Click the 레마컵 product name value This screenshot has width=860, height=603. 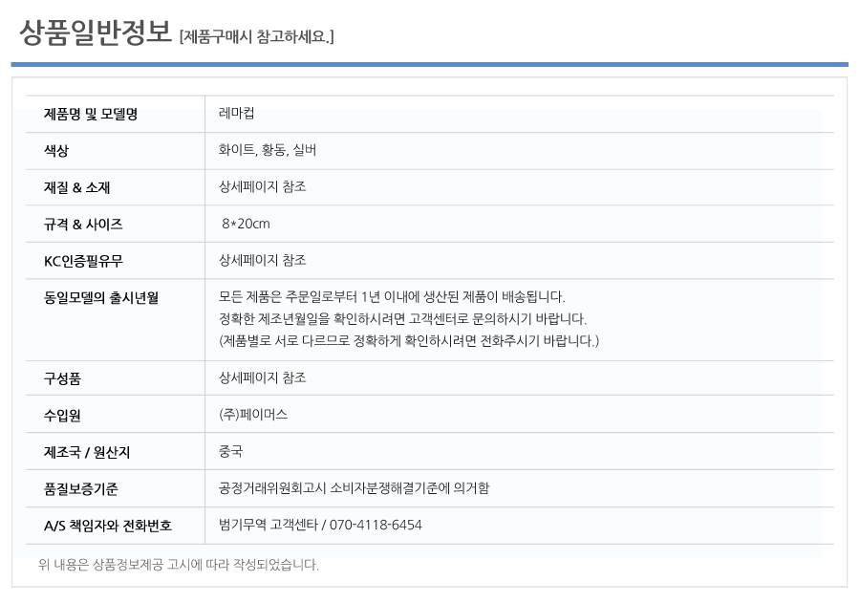(x=236, y=113)
